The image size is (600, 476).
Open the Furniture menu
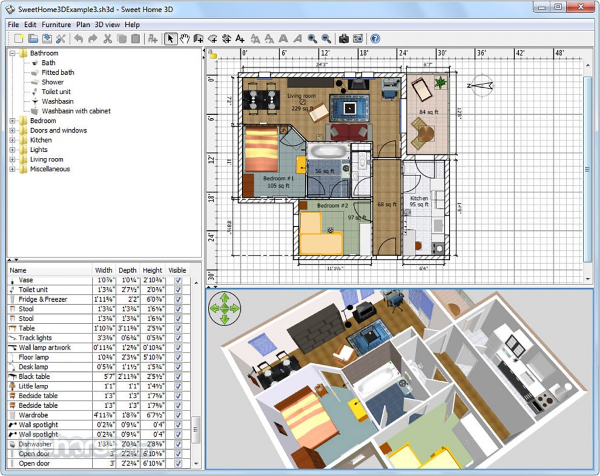[x=56, y=25]
